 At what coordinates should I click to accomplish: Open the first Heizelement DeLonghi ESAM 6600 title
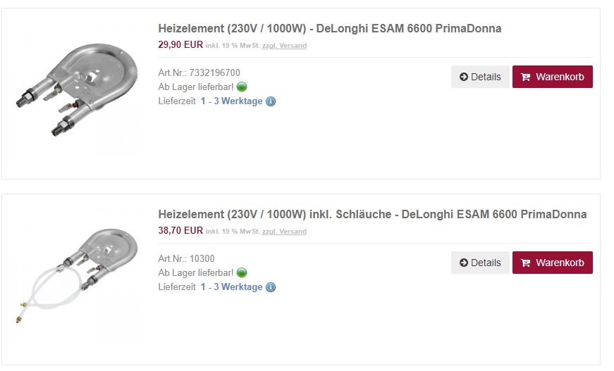point(330,29)
